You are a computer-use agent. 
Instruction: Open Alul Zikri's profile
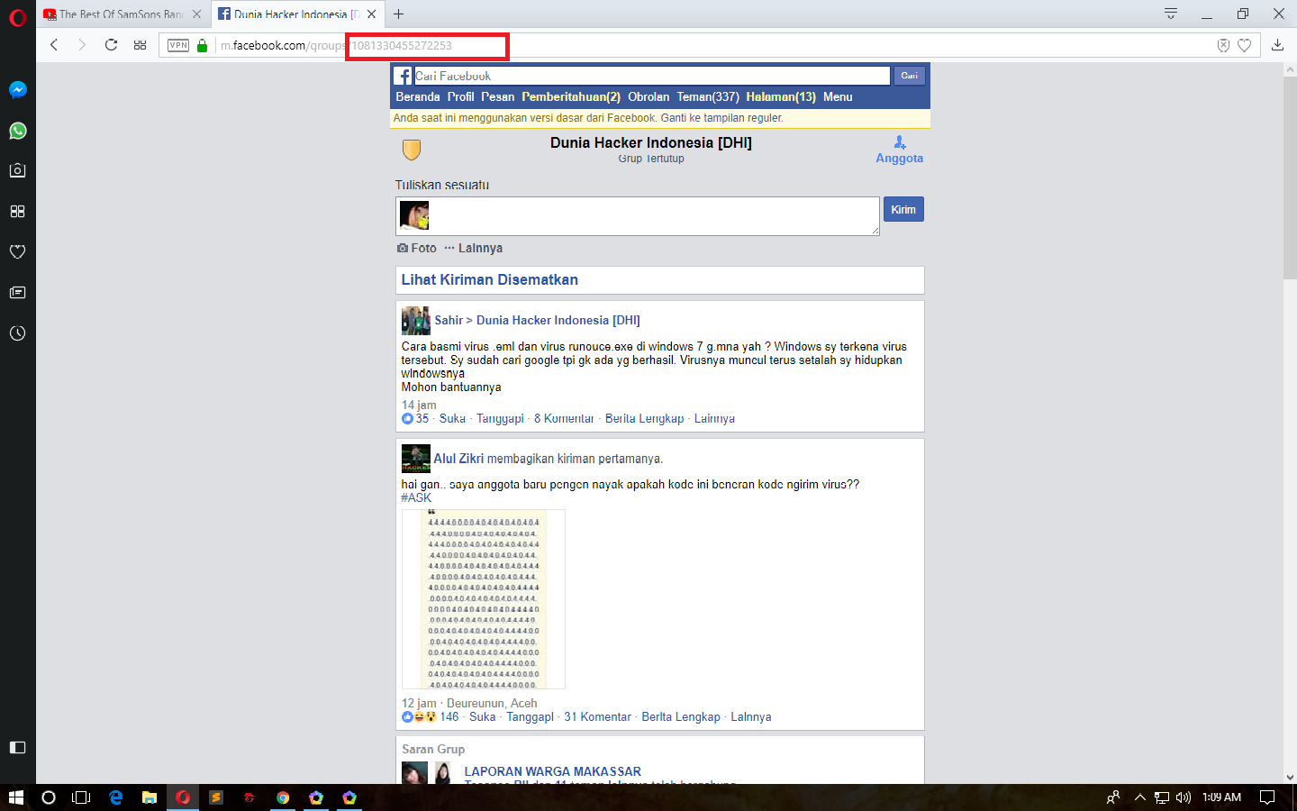[458, 459]
